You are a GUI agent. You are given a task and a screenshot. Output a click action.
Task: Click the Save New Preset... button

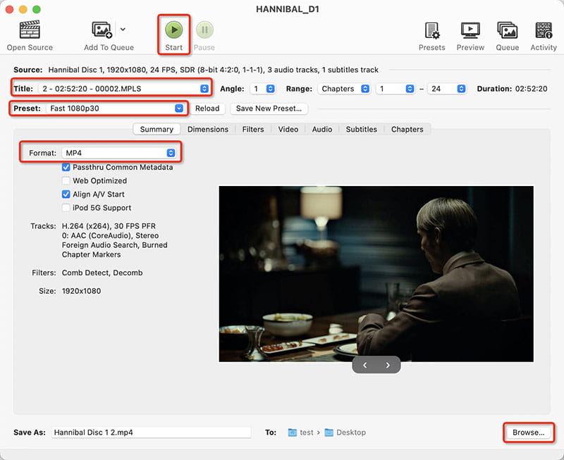point(269,108)
